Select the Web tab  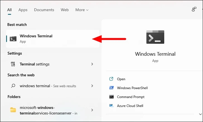65,10
